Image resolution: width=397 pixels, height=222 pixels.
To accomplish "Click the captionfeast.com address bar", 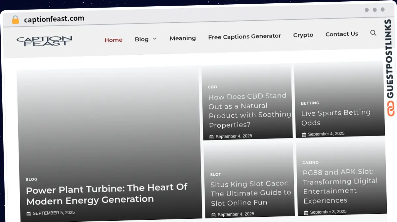I will (54, 19).
